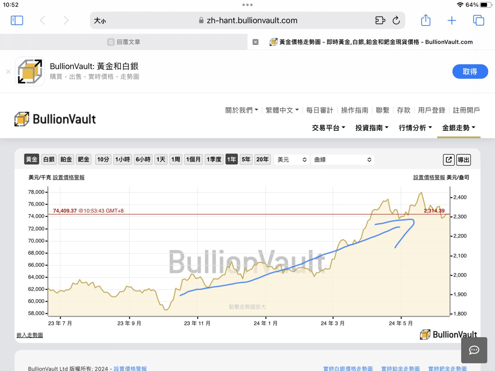This screenshot has width=495, height=371.
Task: Show all tabs overview icon
Action: coord(478,20)
